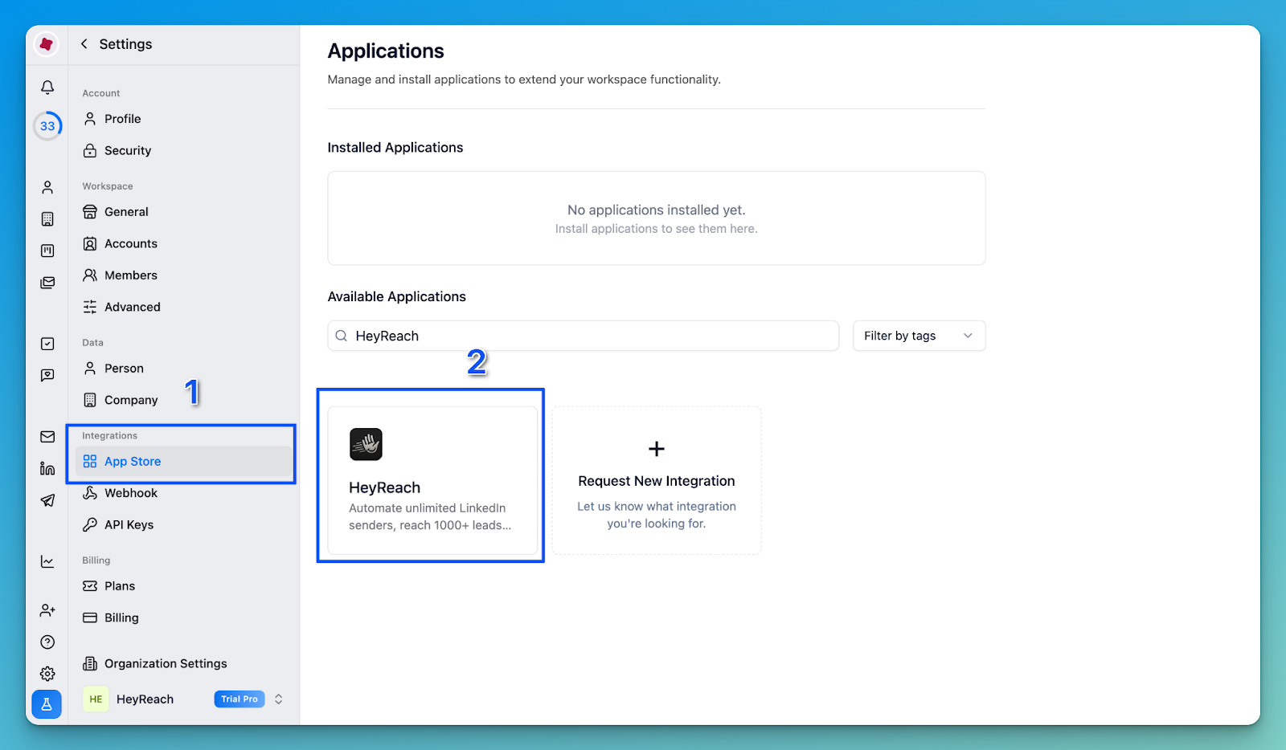Select App Store in Integrations
Image resolution: width=1286 pixels, height=750 pixels.
(184, 461)
